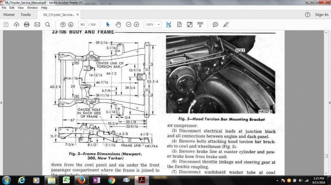Zoom in with the plus button

(136, 24)
